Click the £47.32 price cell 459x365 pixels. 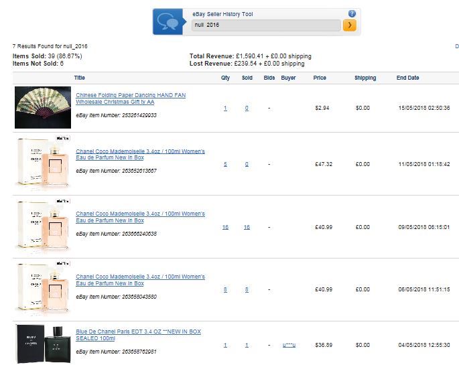point(324,164)
